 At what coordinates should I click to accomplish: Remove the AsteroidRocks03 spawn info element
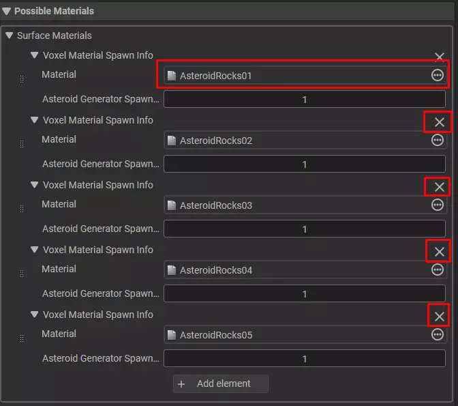point(439,187)
